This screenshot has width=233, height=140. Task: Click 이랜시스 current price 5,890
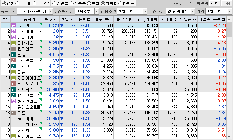point(54,43)
